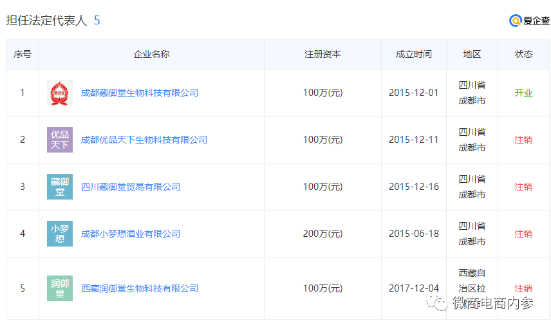551x327 pixels.
Task: Open 成都藏御堂生物科技有限公司 company link
Action: coord(140,93)
